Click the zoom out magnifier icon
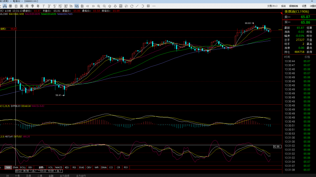This screenshot has height=177, width=316. (104, 6)
